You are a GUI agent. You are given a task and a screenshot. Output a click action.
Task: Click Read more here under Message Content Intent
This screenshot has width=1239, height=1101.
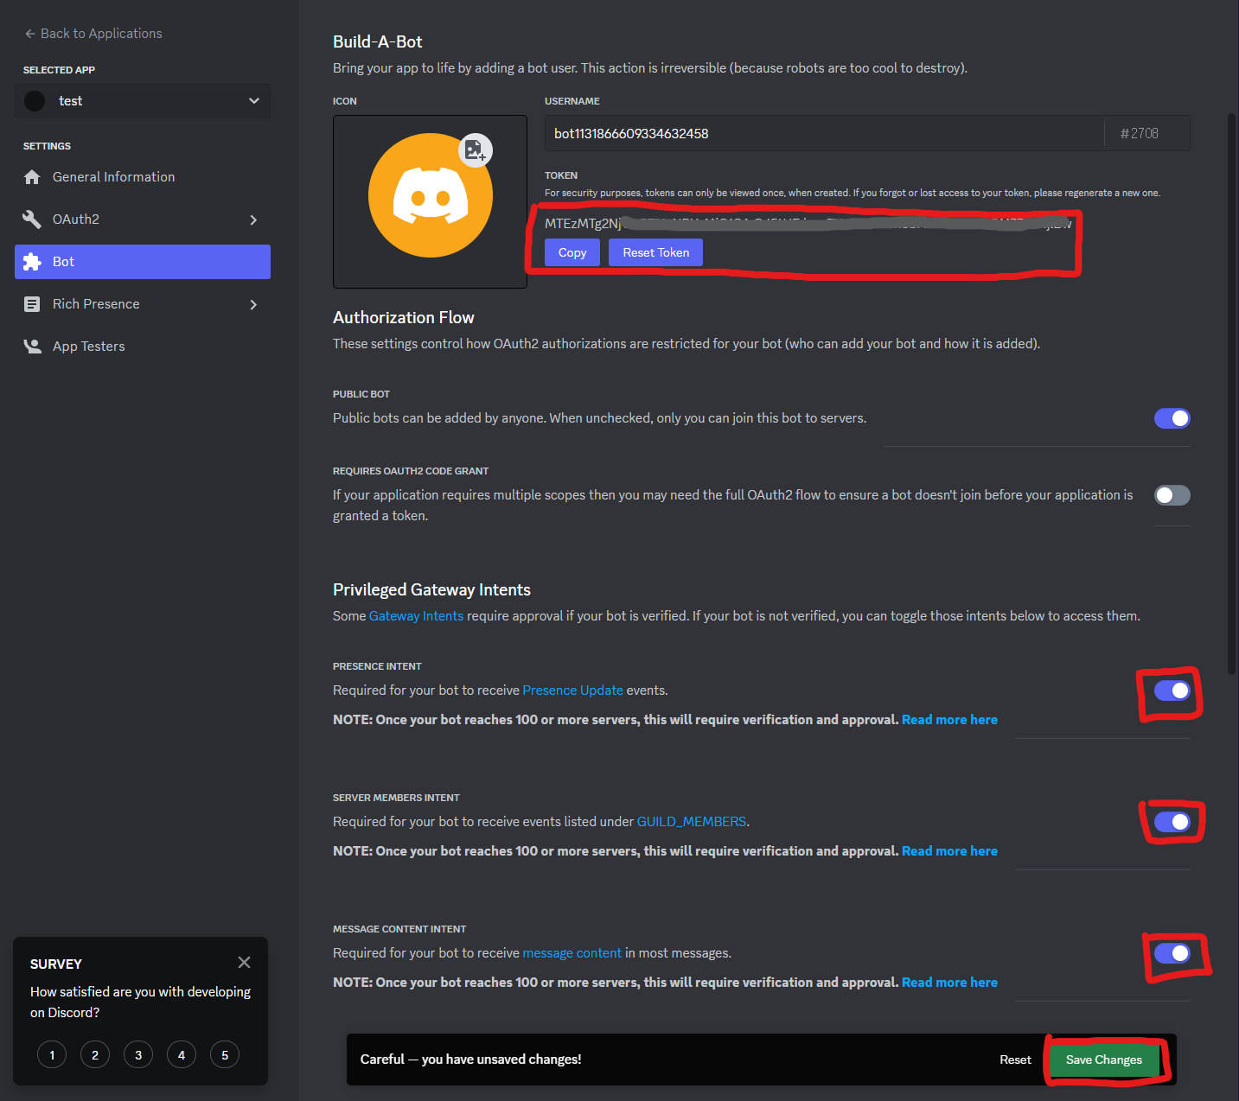949,983
